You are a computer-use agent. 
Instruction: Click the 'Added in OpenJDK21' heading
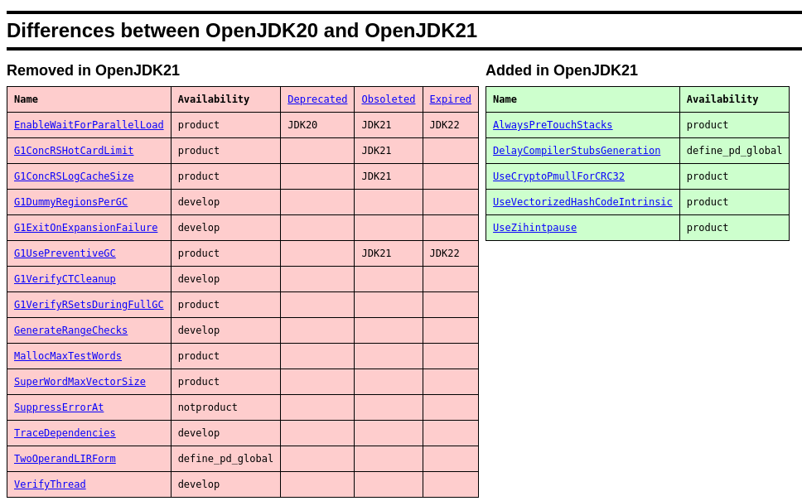(562, 70)
